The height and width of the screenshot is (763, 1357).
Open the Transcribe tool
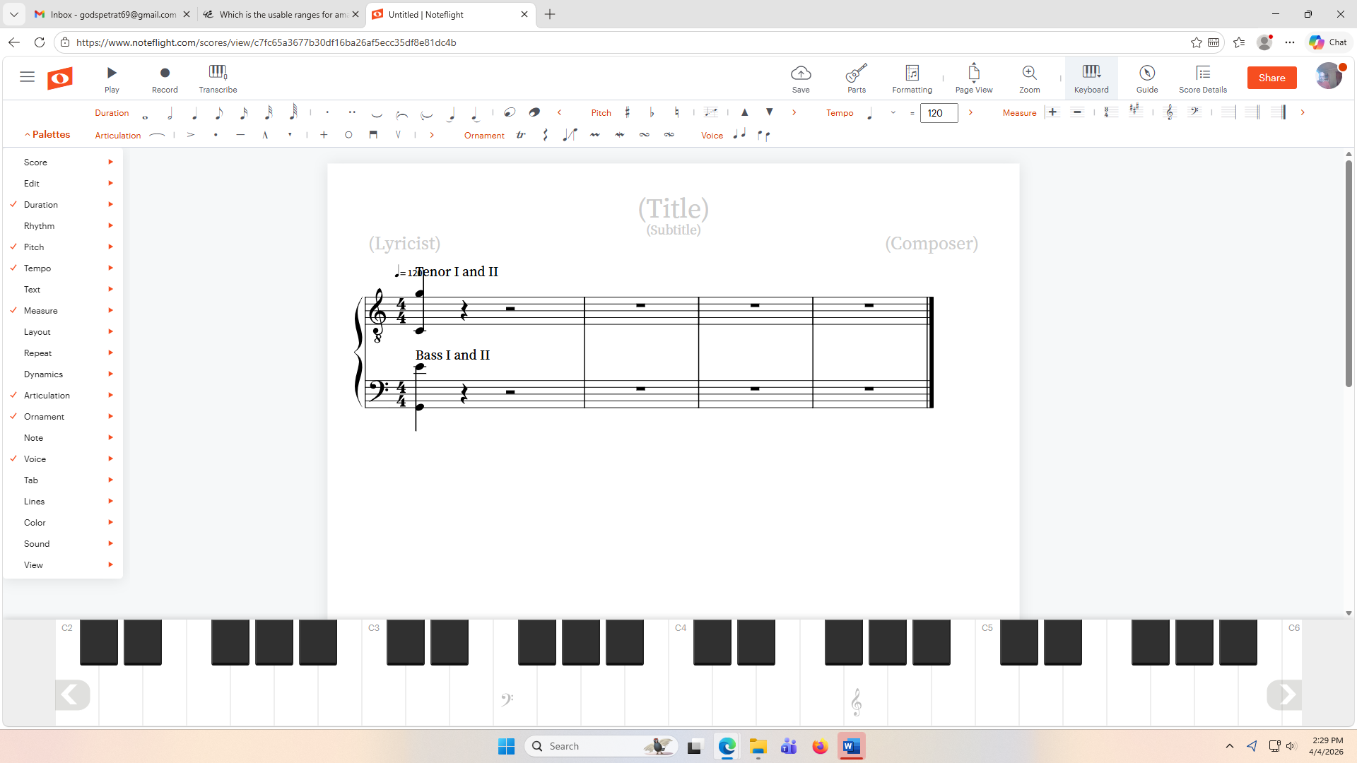(x=218, y=78)
